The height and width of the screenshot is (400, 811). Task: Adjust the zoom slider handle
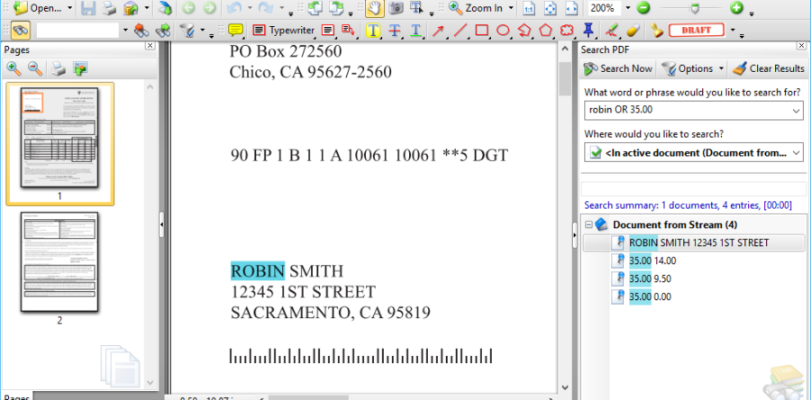[x=693, y=8]
